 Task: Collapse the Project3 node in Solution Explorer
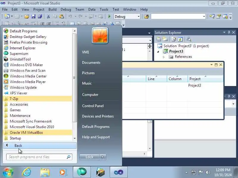click(x=158, y=52)
